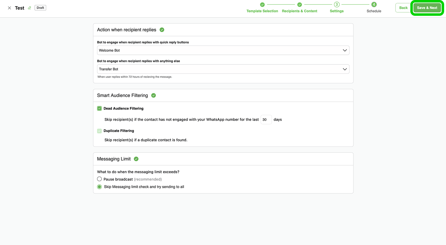The height and width of the screenshot is (245, 446).
Task: Select Skip Messaging limit check radio button
Action: [x=100, y=187]
